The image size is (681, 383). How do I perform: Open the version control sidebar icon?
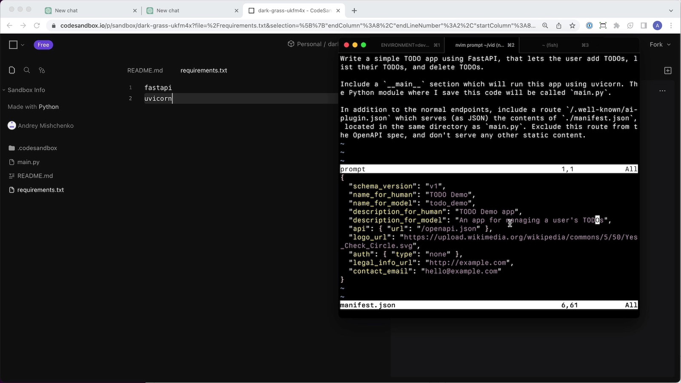41,70
